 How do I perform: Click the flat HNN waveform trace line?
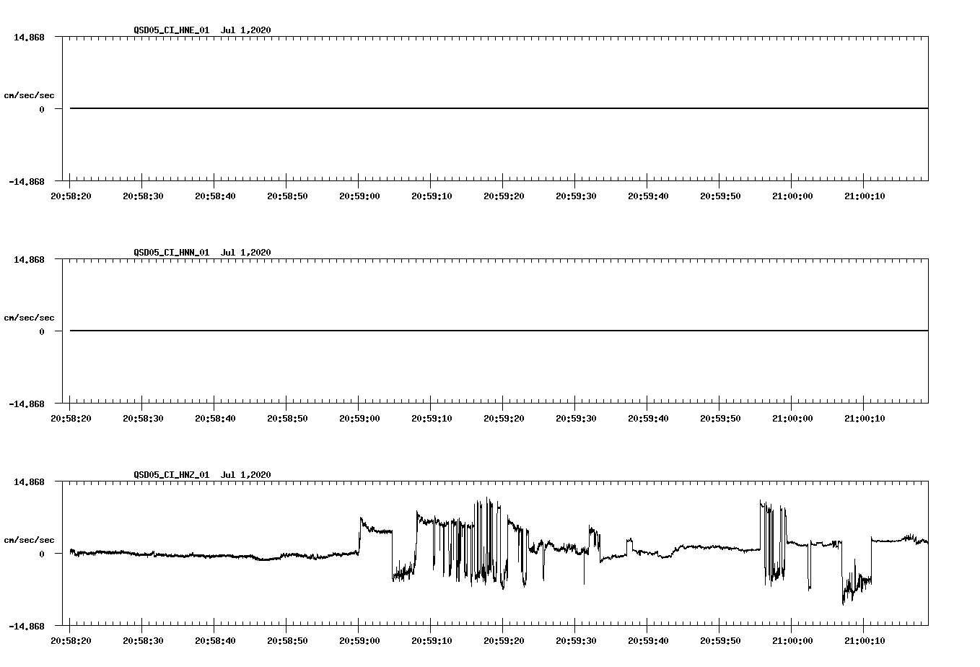click(x=499, y=331)
